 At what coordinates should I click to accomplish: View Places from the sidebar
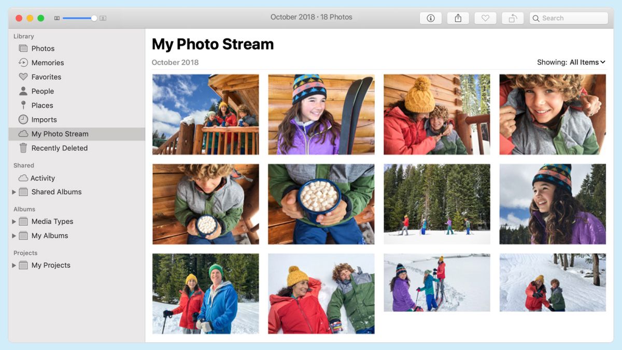point(43,105)
